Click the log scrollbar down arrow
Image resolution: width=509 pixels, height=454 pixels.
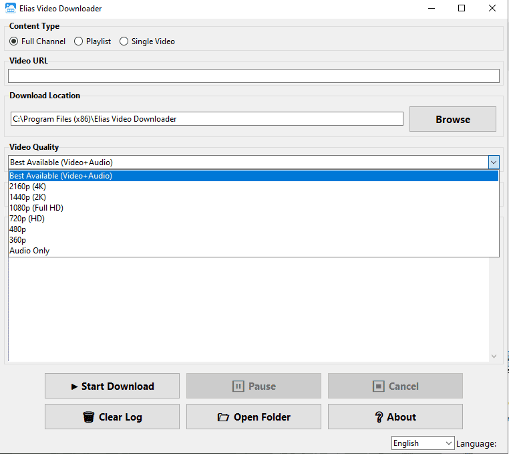[x=494, y=357]
